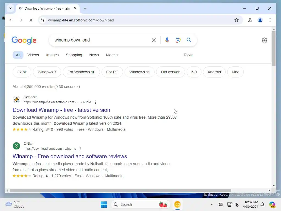This screenshot has width=281, height=211.
Task: Show hidden system tray icons
Action: (x=212, y=204)
